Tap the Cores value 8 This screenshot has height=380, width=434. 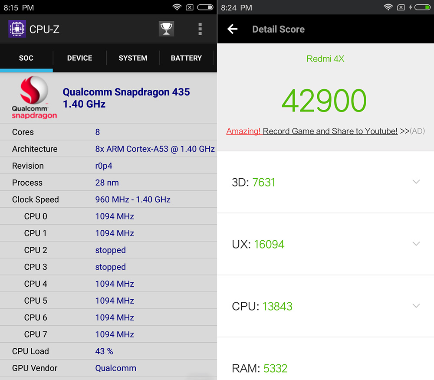97,132
